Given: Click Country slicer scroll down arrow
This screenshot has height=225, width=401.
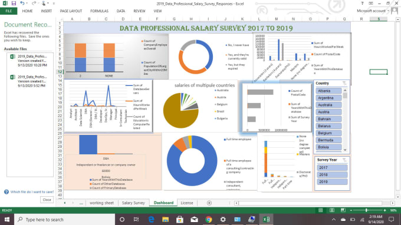Looking at the screenshot, I should tap(345, 150).
